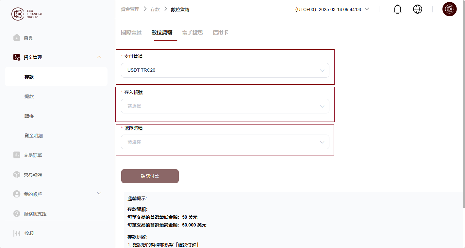Viewport: 465px width, 248px height.
Task: Open 交易訂單 chart icon in sidebar
Action: [17, 155]
